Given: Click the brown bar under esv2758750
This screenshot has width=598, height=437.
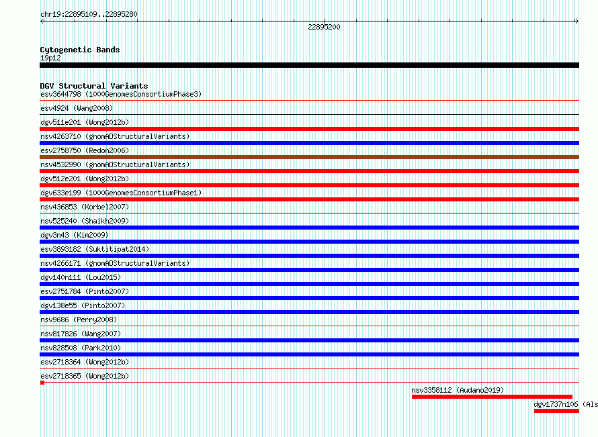Looking at the screenshot, I should (x=309, y=157).
